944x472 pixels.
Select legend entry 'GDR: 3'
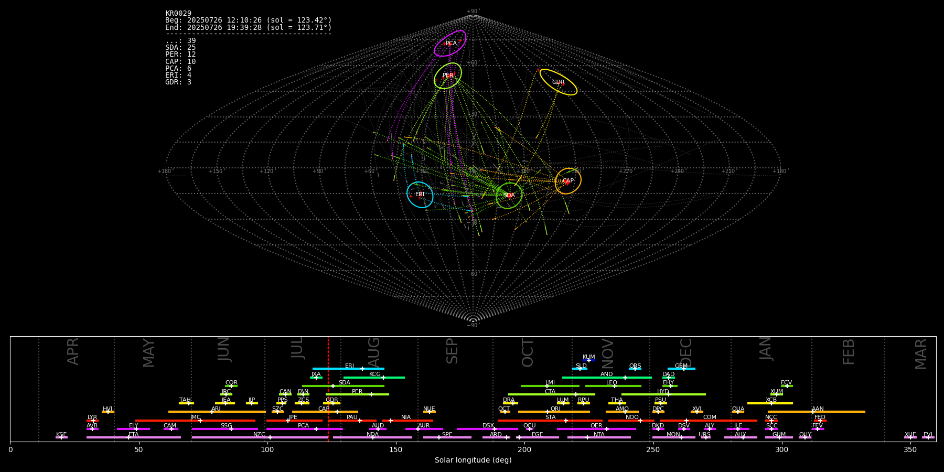[178, 82]
